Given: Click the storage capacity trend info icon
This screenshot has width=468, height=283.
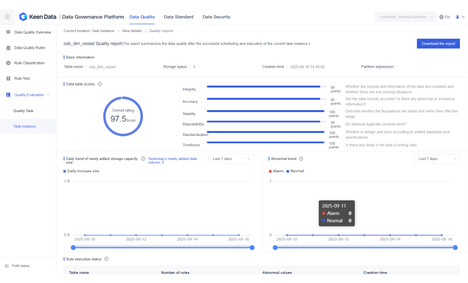Looking at the screenshot, I should [143, 159].
